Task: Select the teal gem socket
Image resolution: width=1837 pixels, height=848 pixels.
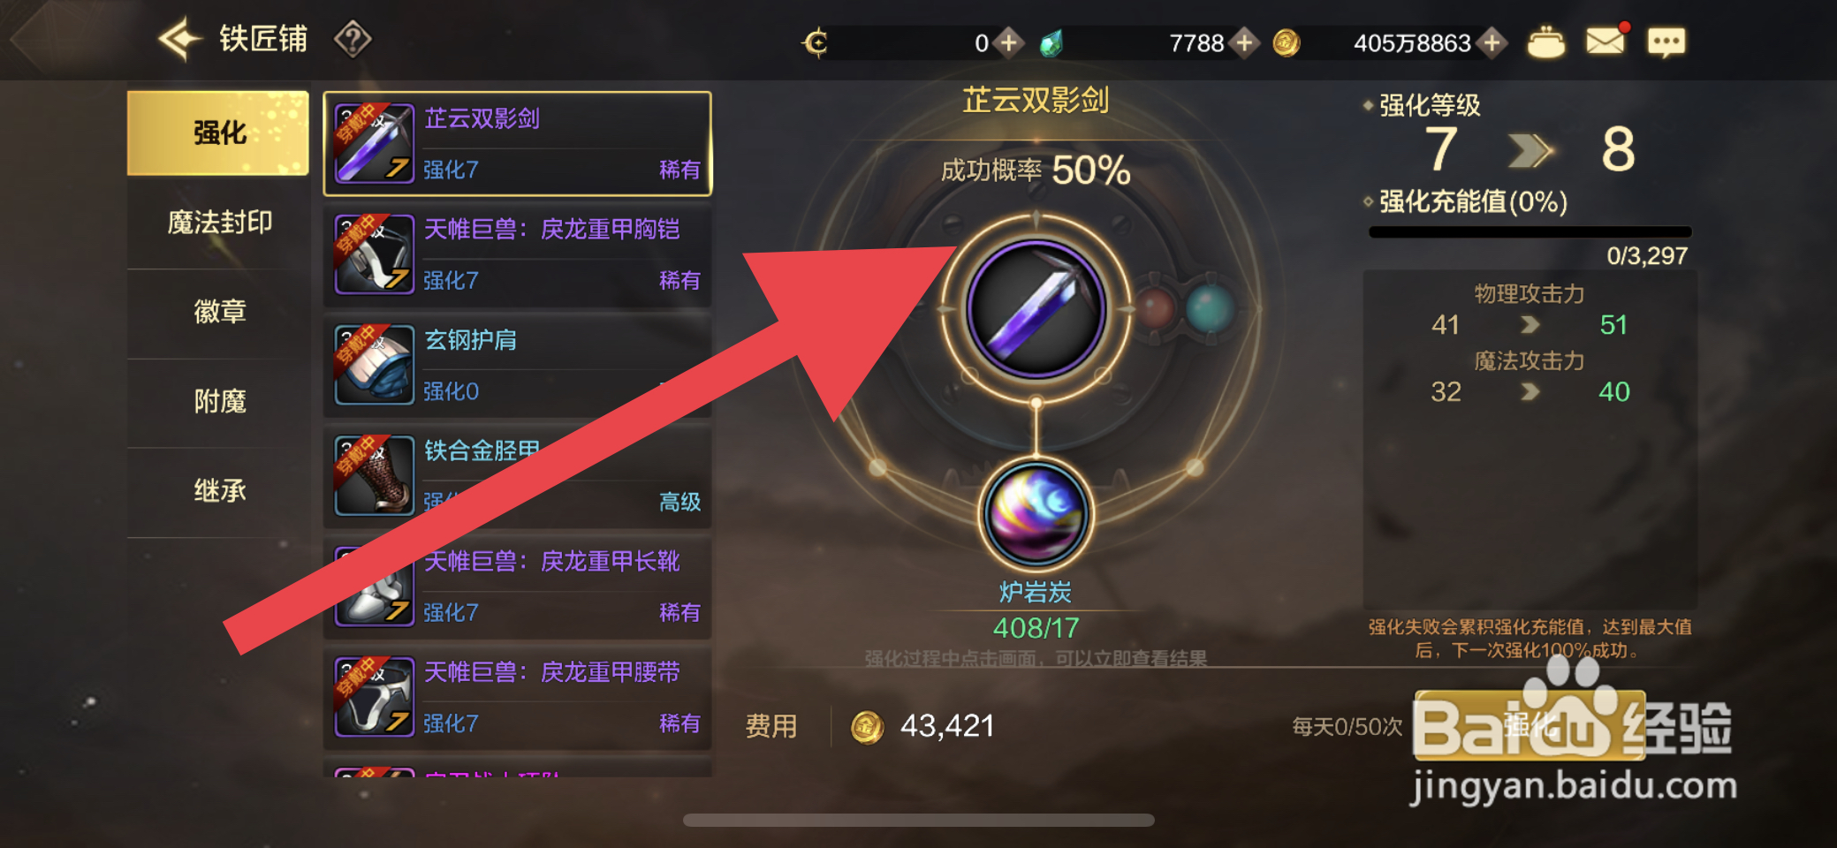Action: (x=1209, y=308)
